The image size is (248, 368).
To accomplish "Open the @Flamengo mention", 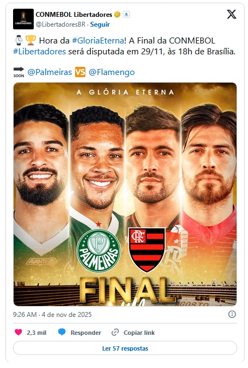I will point(112,72).
